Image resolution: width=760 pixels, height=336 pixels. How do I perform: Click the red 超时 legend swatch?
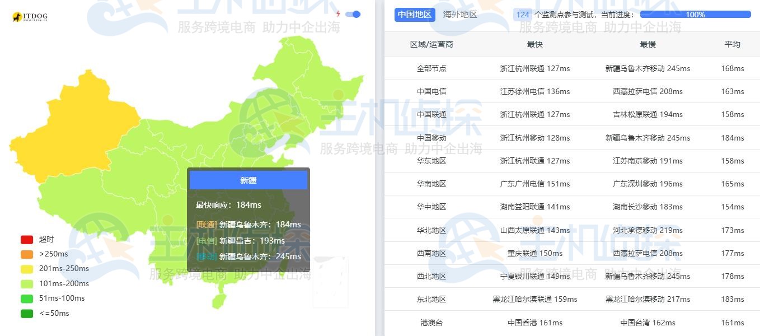[x=26, y=239]
